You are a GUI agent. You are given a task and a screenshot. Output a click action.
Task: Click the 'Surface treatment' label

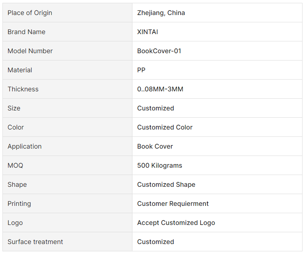(35, 242)
